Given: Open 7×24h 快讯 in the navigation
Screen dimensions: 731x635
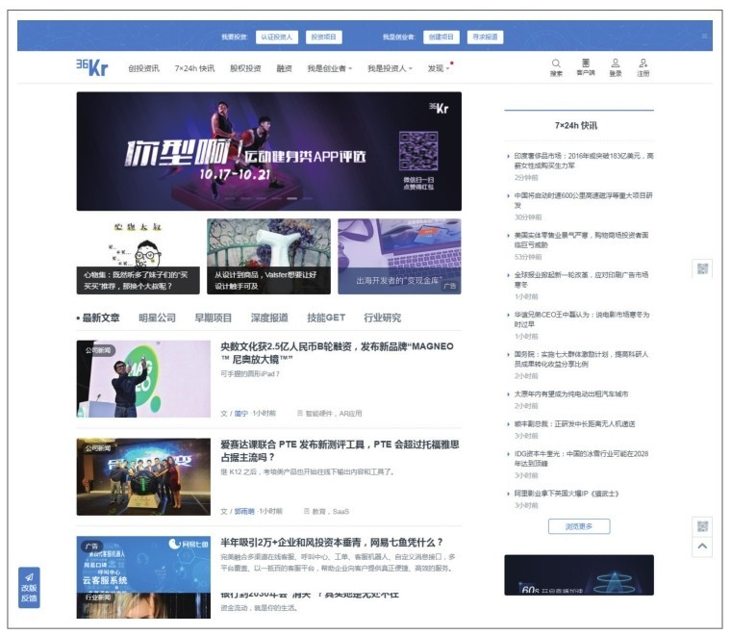Looking at the screenshot, I should point(194,69).
